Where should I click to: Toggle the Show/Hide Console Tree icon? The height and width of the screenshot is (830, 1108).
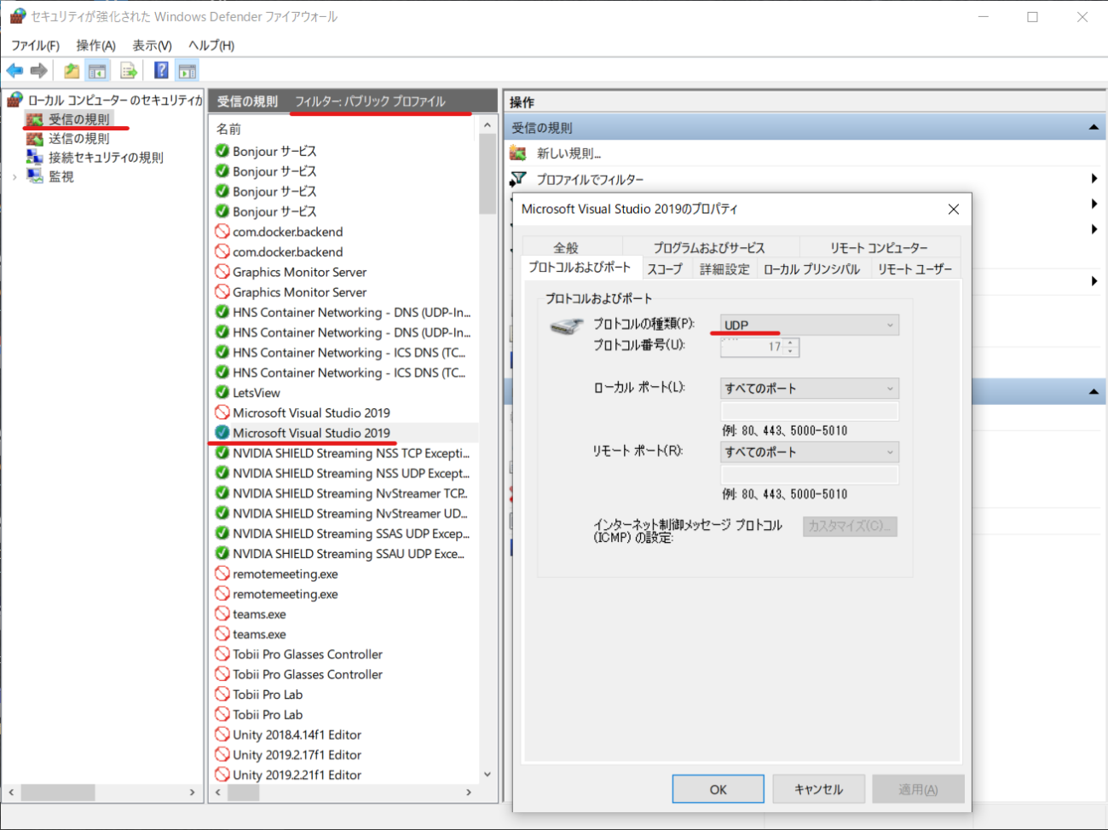tap(97, 71)
